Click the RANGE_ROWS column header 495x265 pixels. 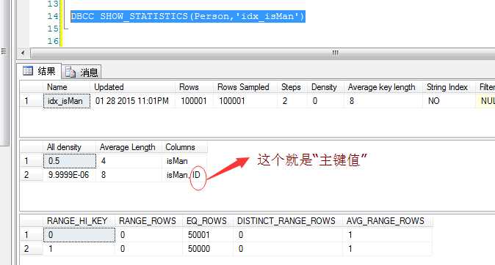148,221
